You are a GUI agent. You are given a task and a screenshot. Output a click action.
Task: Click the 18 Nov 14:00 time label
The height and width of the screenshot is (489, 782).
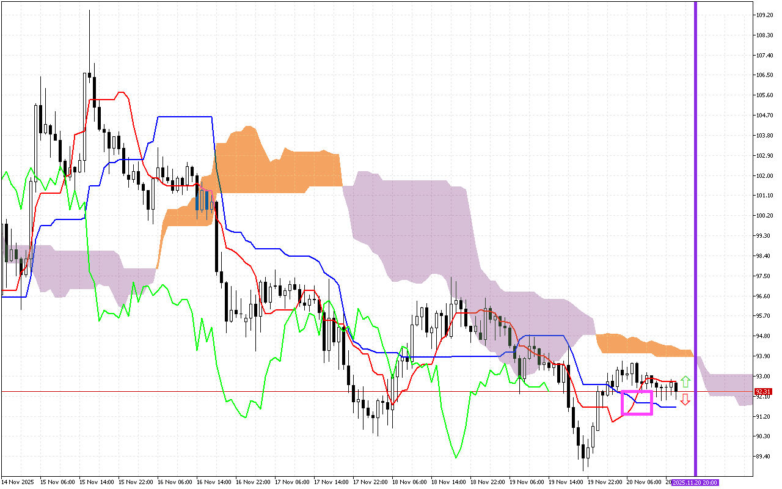450,482
